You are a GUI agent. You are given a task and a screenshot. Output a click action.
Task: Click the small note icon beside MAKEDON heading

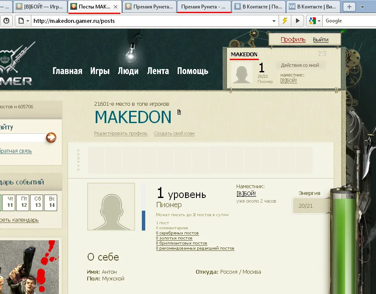pyautogui.click(x=179, y=112)
